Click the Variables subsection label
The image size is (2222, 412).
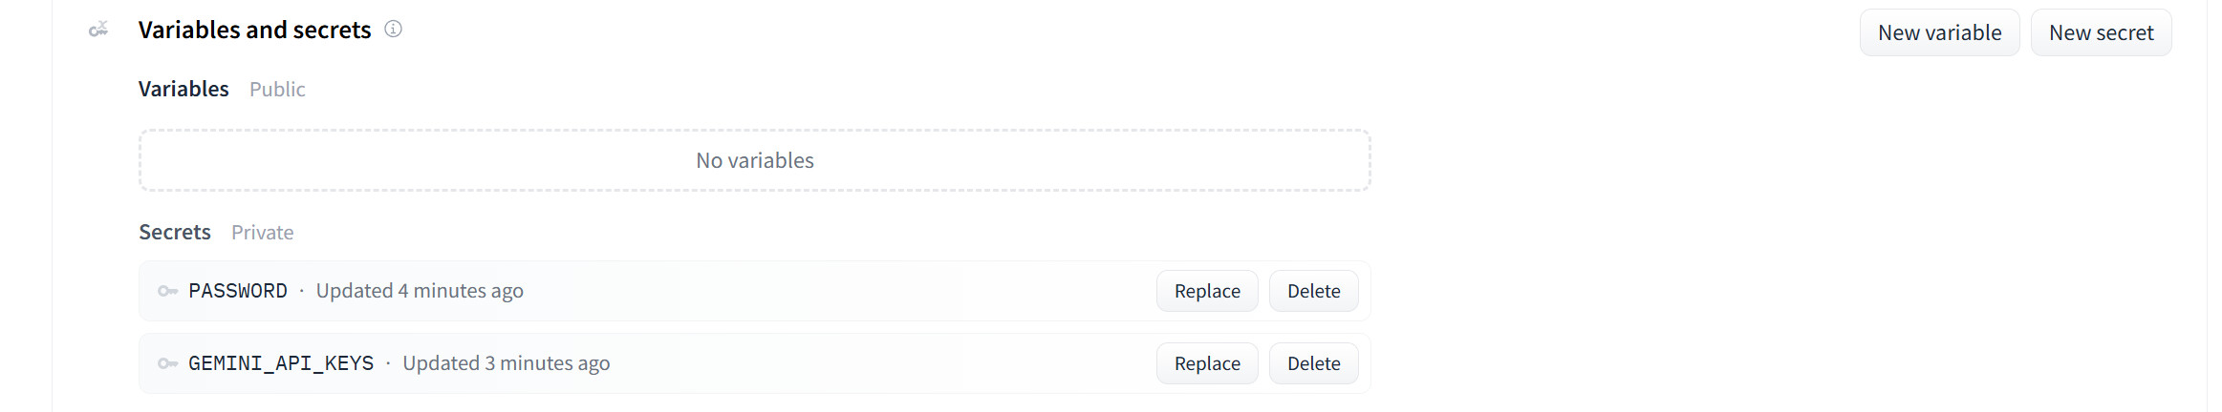pos(183,89)
